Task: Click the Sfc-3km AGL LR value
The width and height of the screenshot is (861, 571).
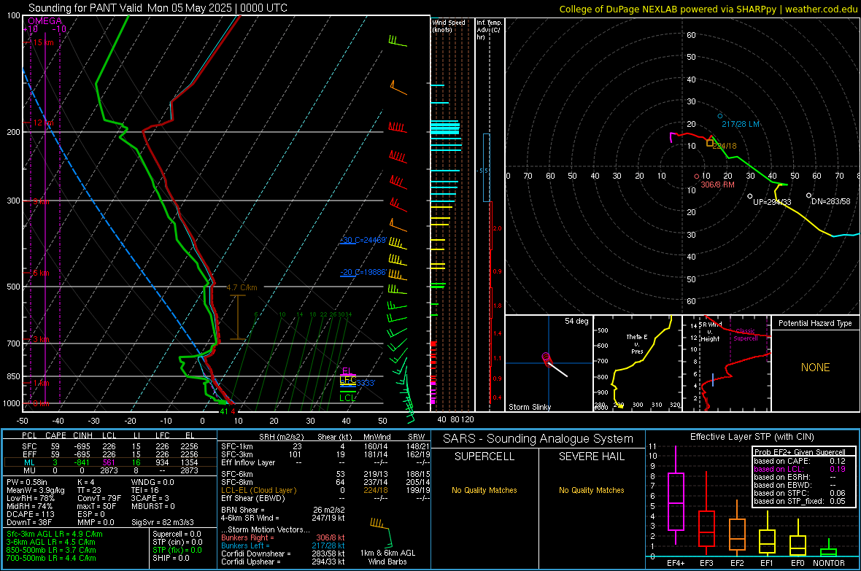Action: pos(55,534)
